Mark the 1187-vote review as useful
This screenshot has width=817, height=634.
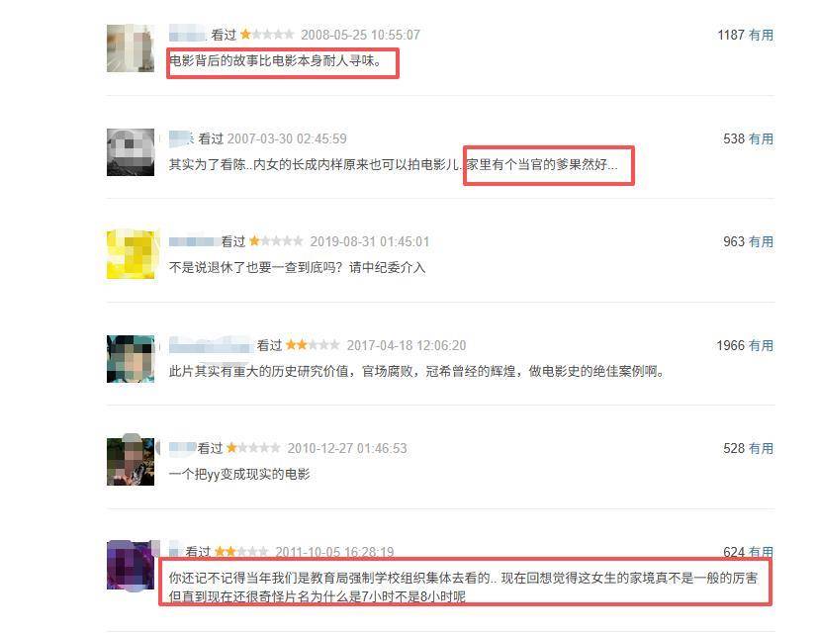point(761,35)
